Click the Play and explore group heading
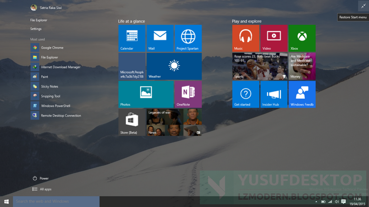 click(x=247, y=21)
